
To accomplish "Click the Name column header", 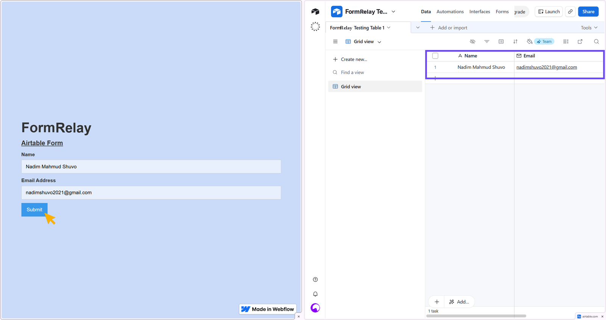I will tap(470, 56).
